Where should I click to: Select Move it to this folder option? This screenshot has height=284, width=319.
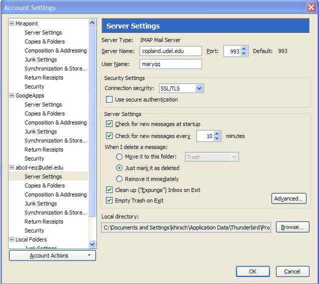click(119, 157)
